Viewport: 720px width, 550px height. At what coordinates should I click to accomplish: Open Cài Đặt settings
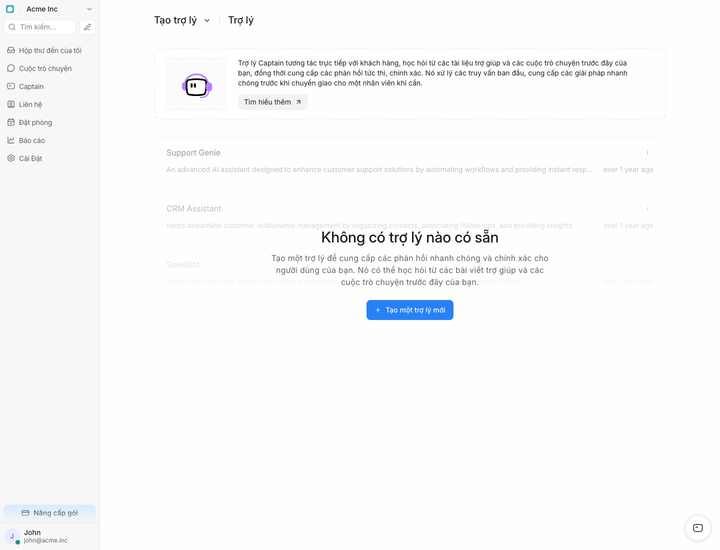(30, 158)
